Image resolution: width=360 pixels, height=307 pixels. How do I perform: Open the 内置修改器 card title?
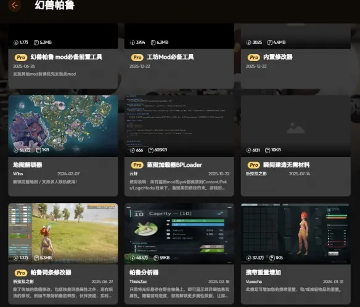click(278, 57)
